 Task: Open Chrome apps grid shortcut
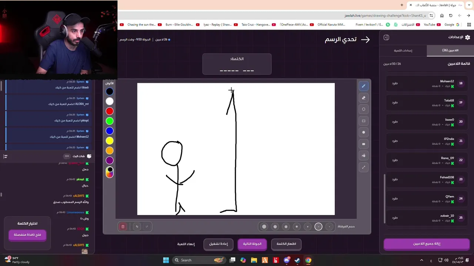(468, 25)
